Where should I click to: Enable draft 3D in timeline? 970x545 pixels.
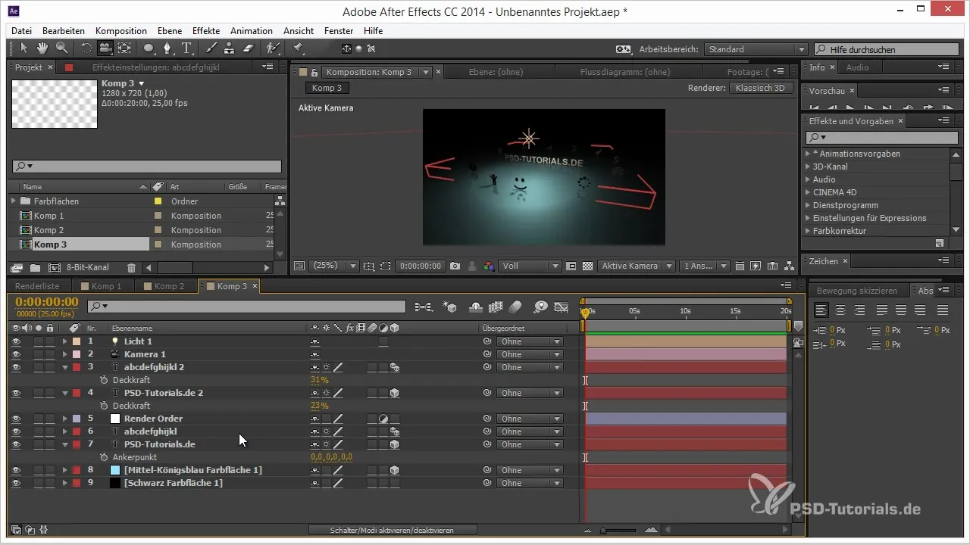pos(450,307)
